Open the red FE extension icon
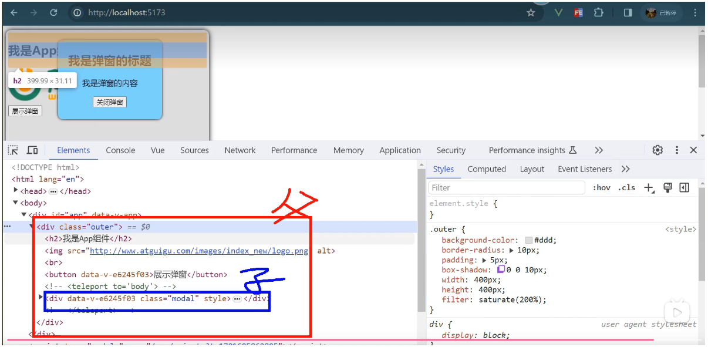Viewport: 708px width, 347px height. (x=578, y=12)
